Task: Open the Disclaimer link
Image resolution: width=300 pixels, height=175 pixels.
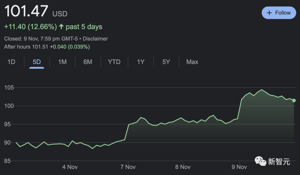Action: click(95, 39)
